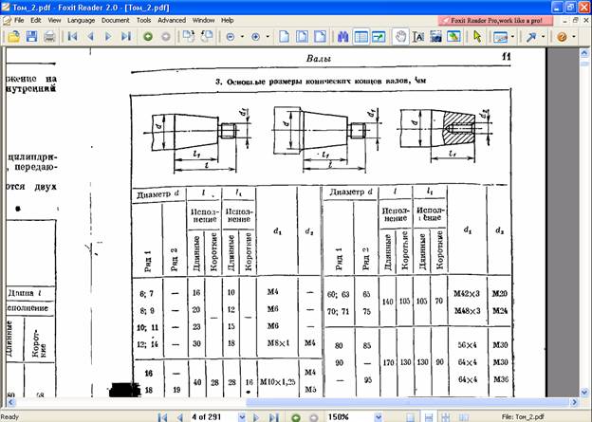This screenshot has height=422, width=592.
Task: Click the horizontal scrollbar at the bottom
Action: tap(285, 402)
